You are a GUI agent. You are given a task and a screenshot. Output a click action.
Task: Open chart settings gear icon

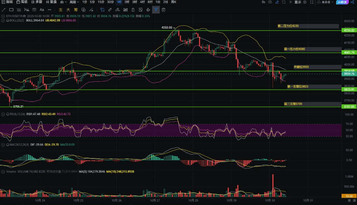click(305, 2)
